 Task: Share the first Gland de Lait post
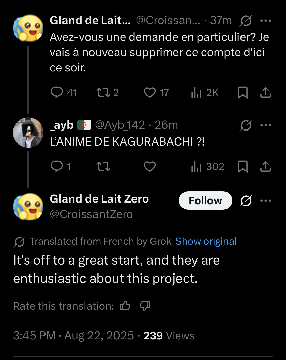(266, 92)
